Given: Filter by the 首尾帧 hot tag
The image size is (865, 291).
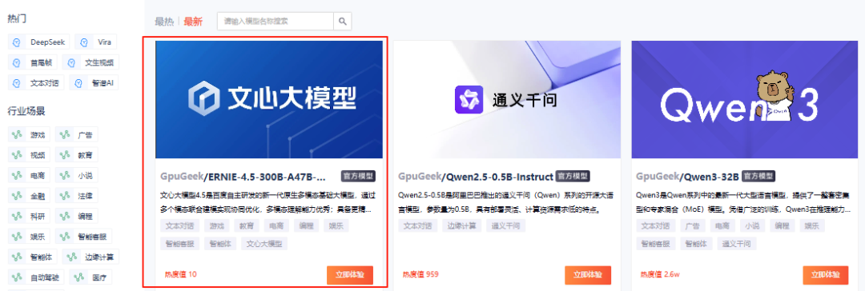Looking at the screenshot, I should (32, 62).
